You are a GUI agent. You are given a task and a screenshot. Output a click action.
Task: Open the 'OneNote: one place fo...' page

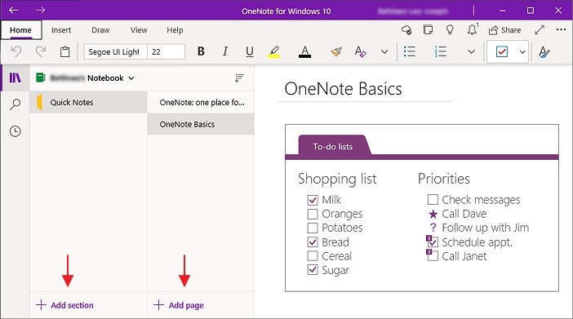coord(201,102)
